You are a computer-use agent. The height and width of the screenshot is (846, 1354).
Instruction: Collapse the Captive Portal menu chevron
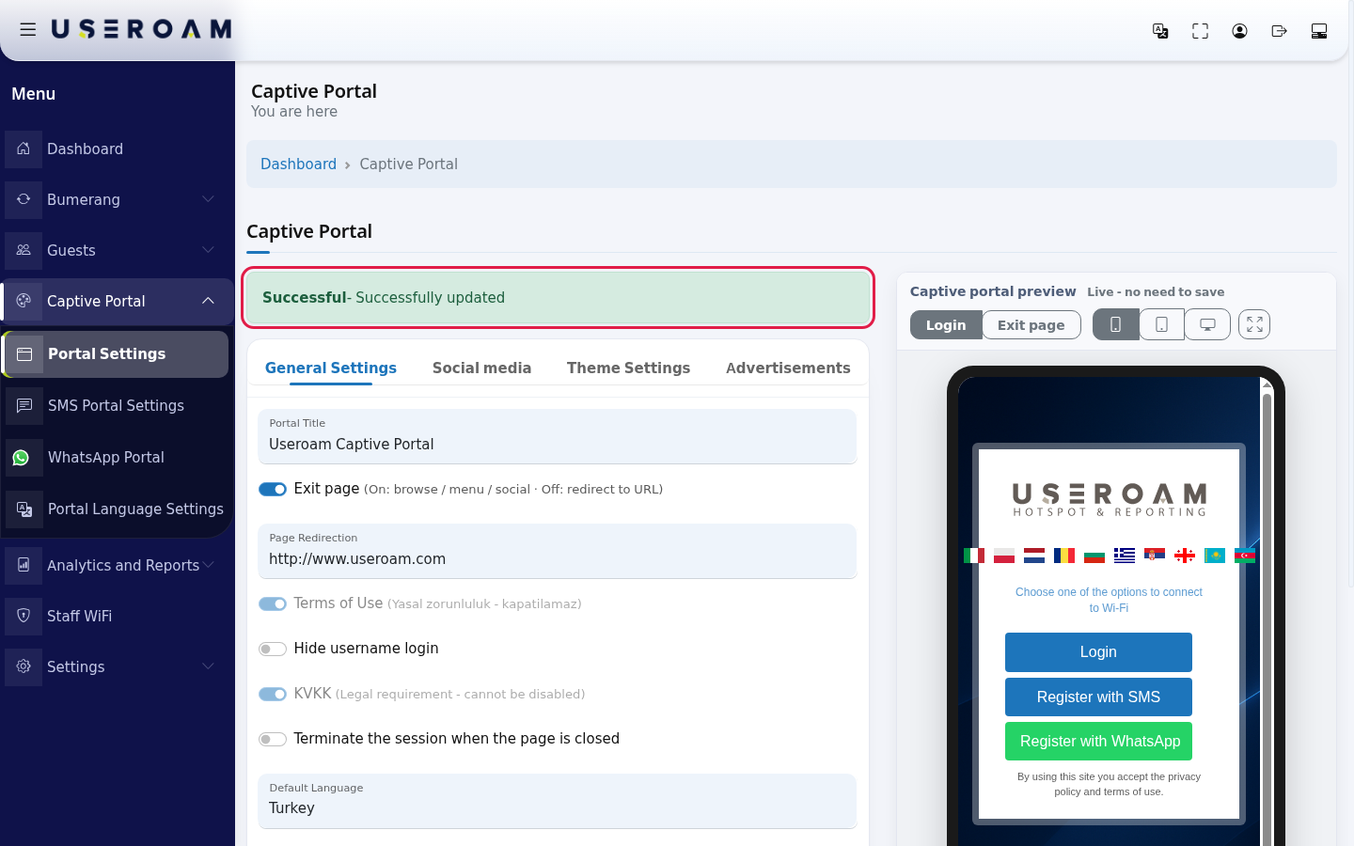[x=208, y=301]
